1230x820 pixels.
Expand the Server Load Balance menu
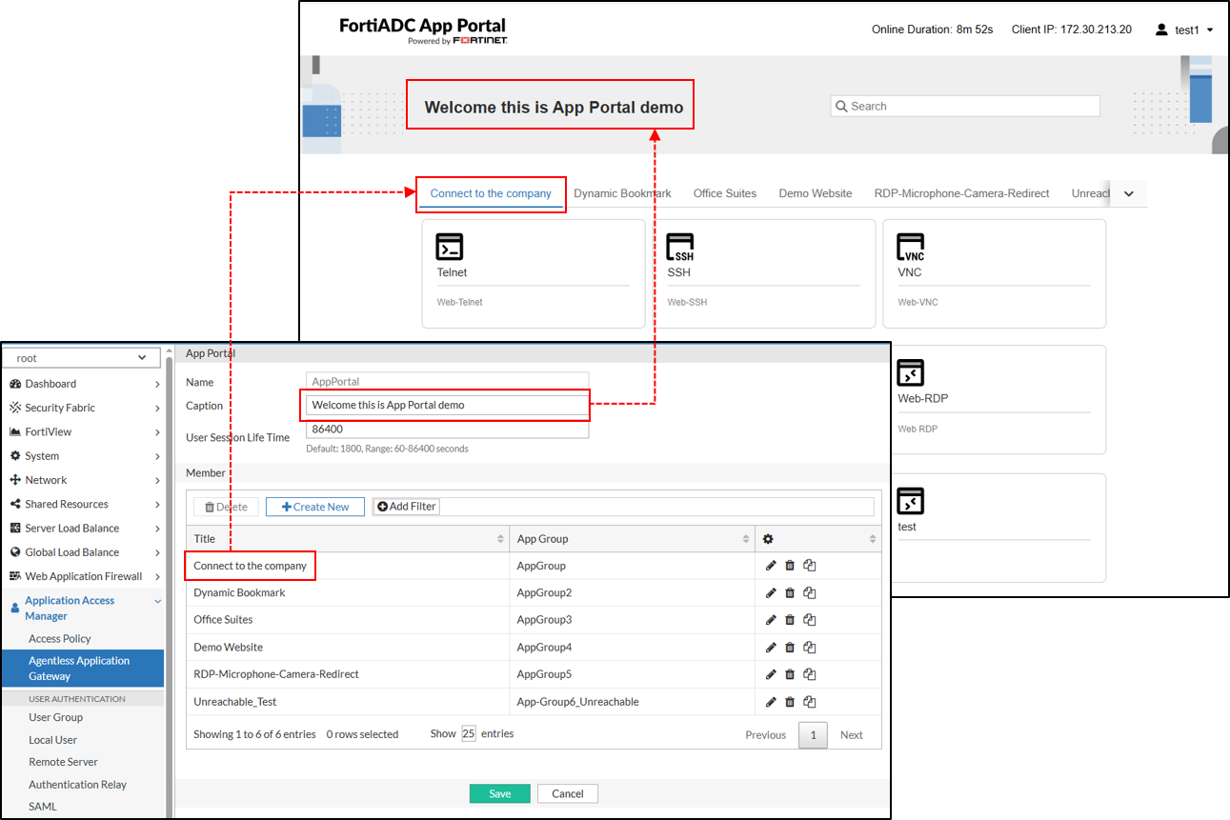[83, 529]
